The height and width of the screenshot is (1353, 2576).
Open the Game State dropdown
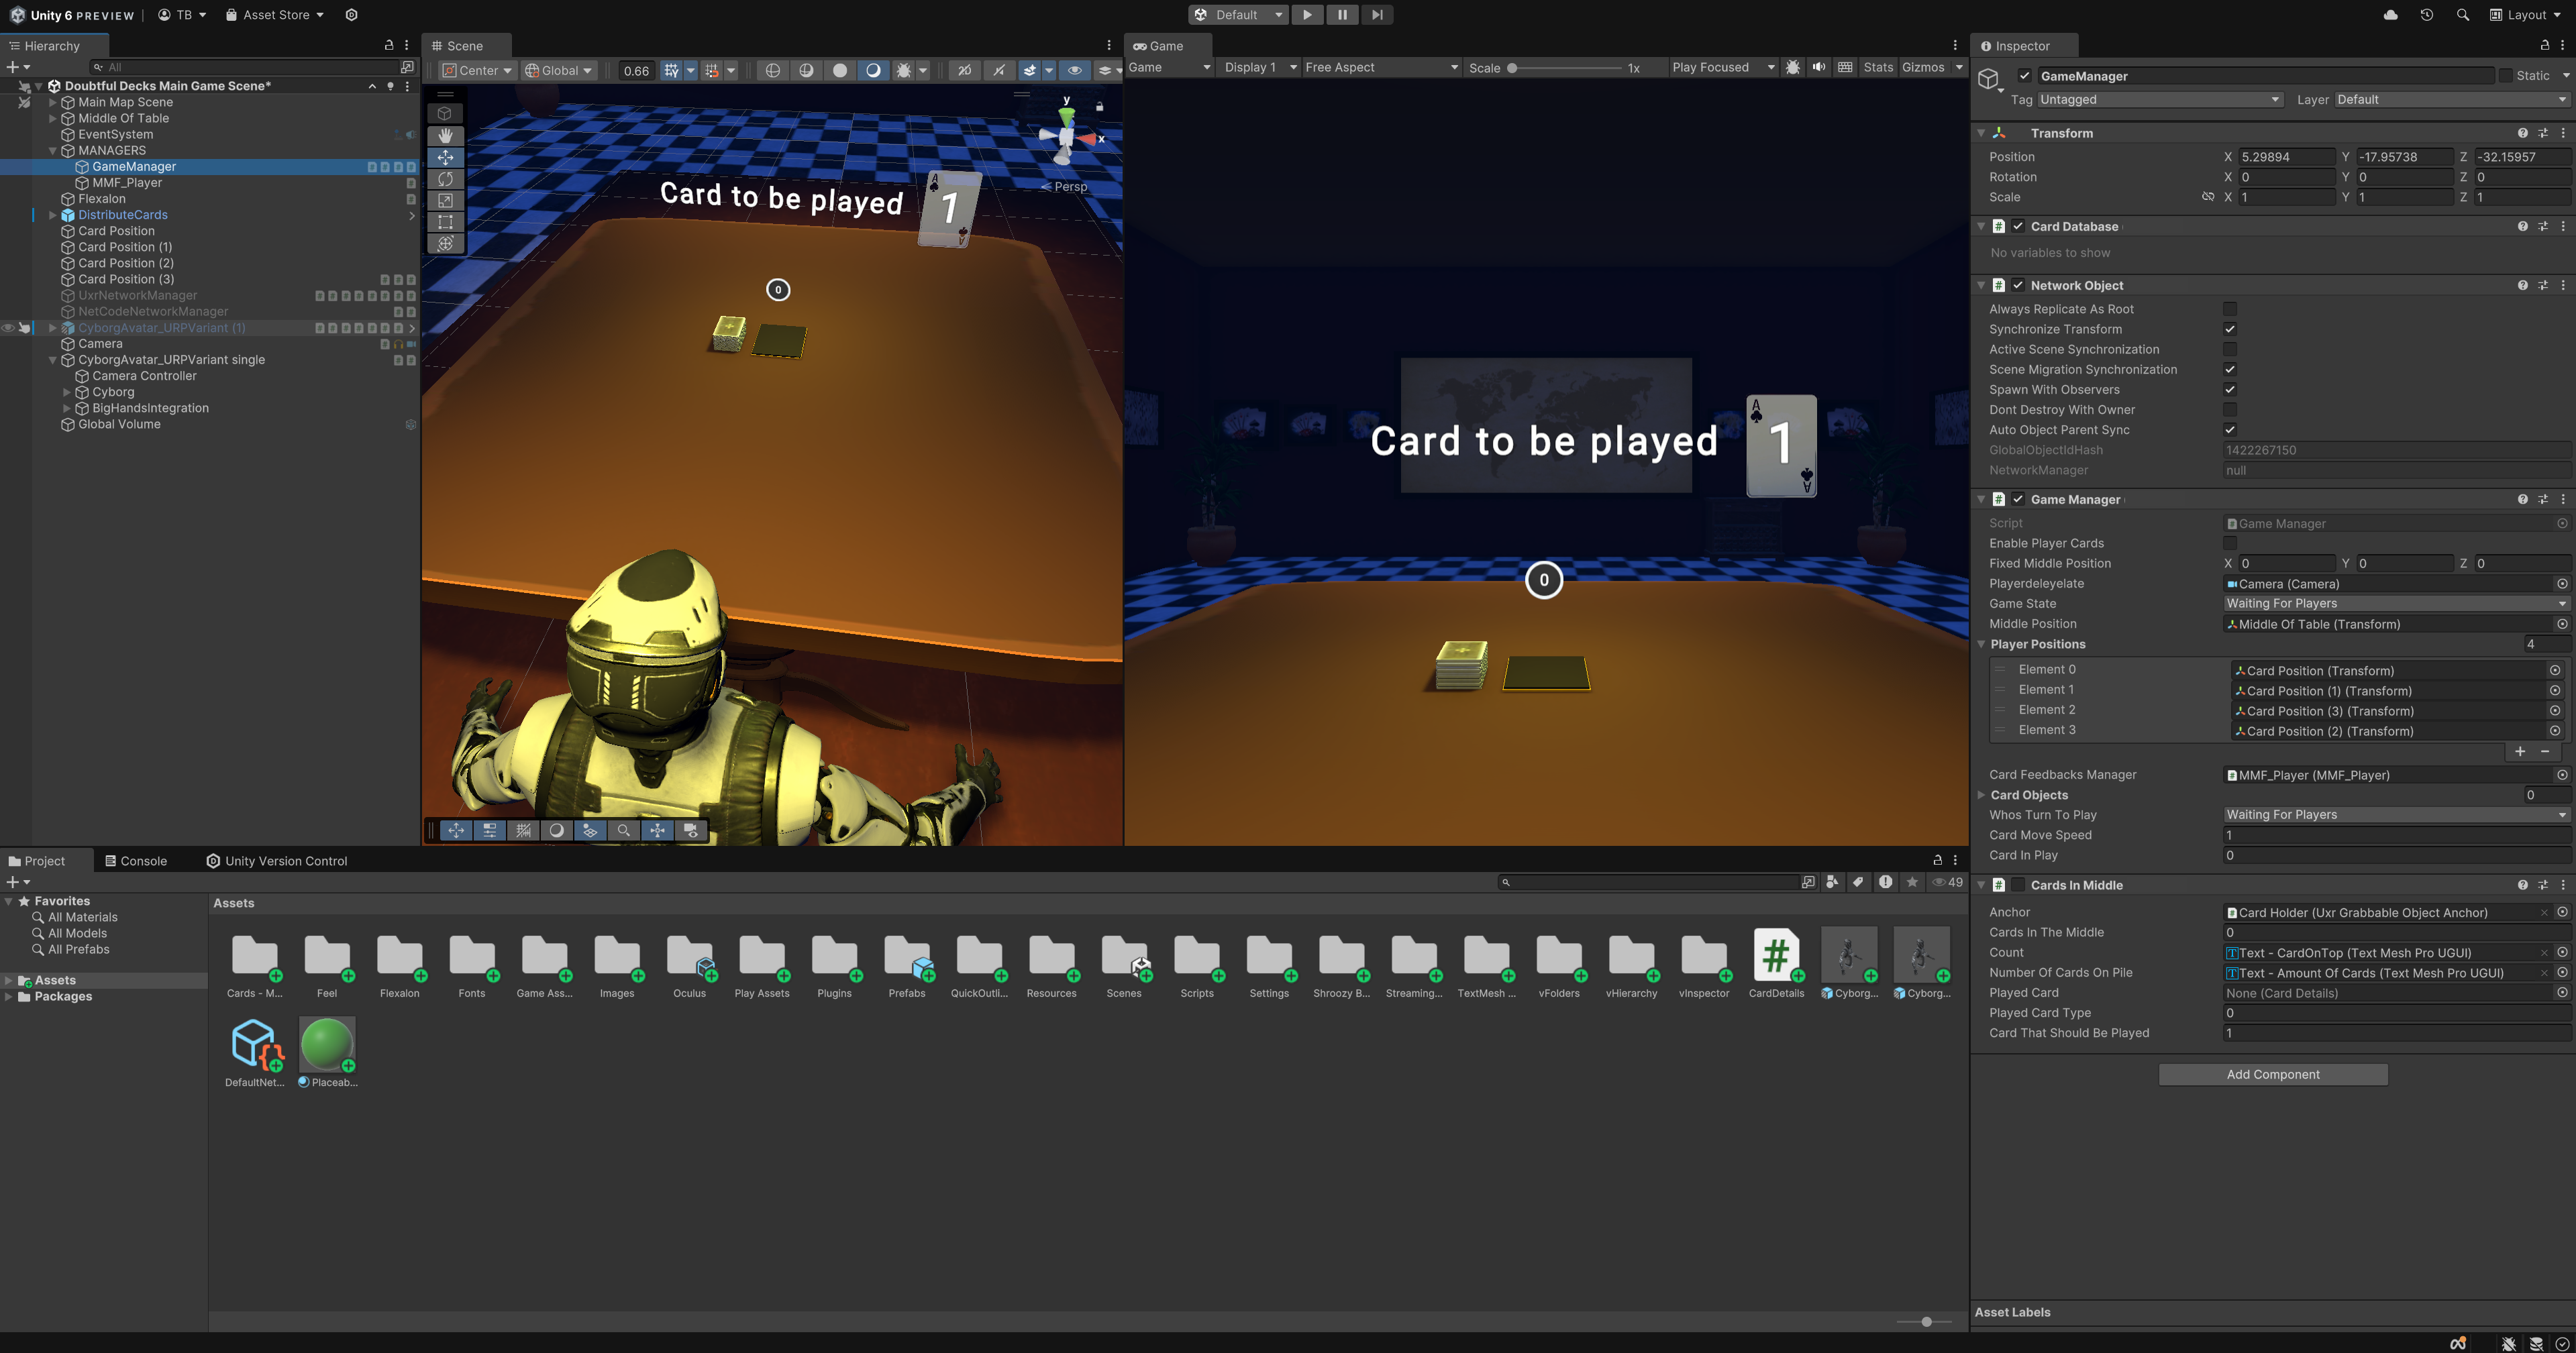(2396, 604)
